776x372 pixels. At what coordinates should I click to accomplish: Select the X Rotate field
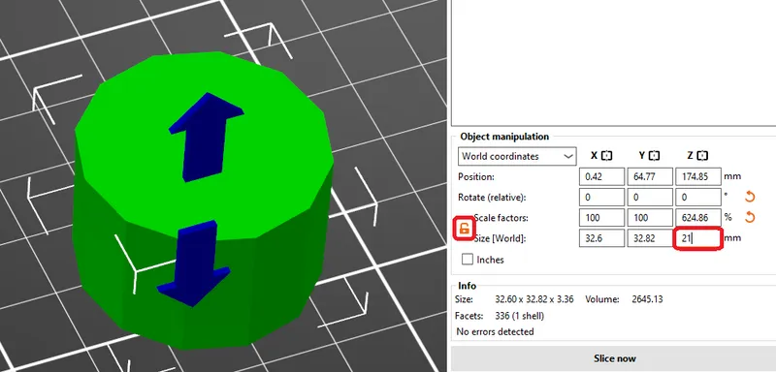coord(601,197)
